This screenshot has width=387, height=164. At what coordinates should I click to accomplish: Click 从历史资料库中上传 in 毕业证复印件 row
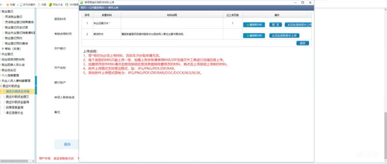[298, 25]
